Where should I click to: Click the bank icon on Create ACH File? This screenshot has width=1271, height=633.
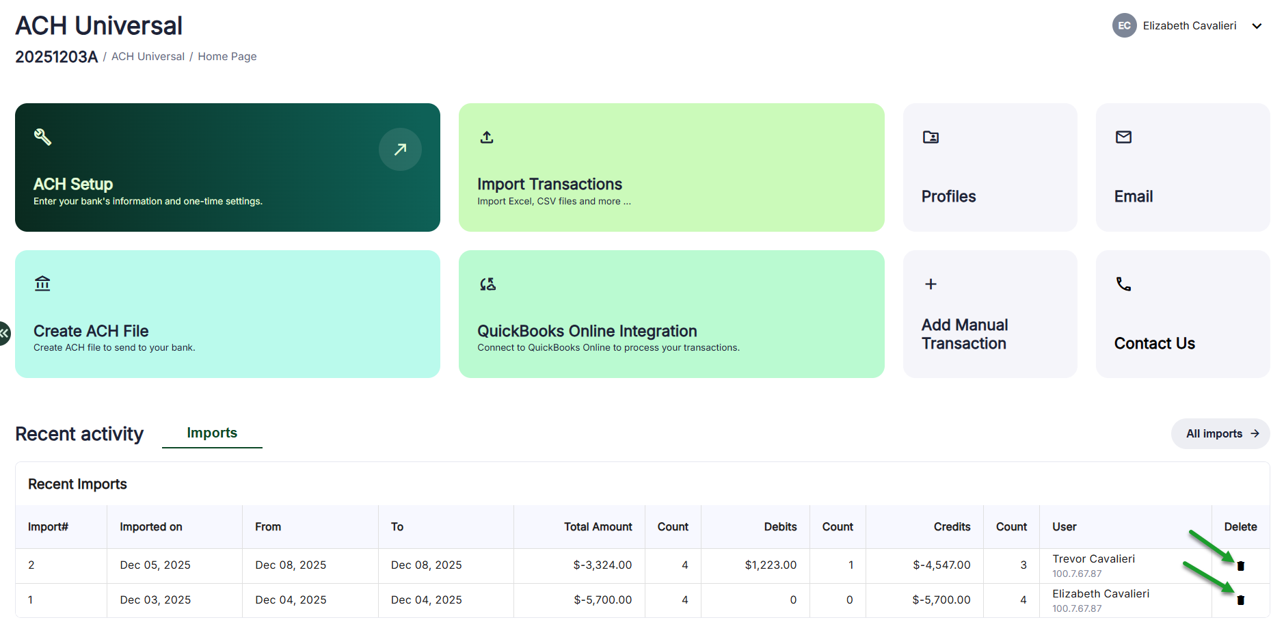coord(42,283)
